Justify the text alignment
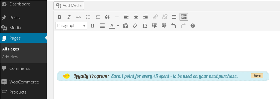The height and width of the screenshot is (99, 280). click(x=102, y=26)
